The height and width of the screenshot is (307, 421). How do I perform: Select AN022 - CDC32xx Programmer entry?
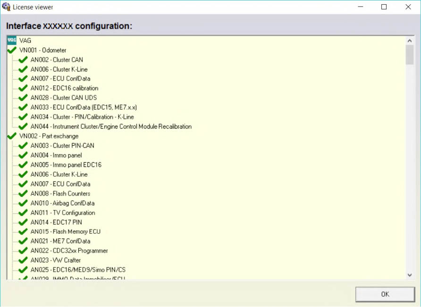(69, 251)
